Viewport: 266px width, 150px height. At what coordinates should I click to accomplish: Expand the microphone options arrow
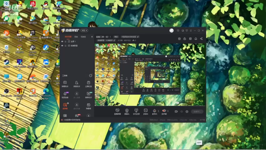pyautogui.click(x=159, y=111)
